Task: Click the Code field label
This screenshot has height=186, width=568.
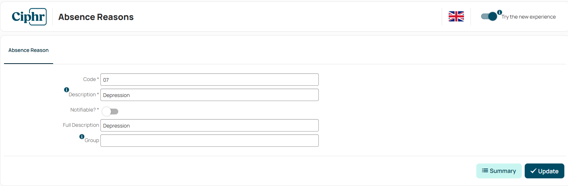Action: (90, 79)
